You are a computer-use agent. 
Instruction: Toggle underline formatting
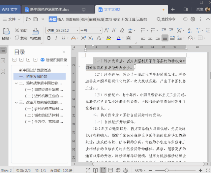[63, 38]
